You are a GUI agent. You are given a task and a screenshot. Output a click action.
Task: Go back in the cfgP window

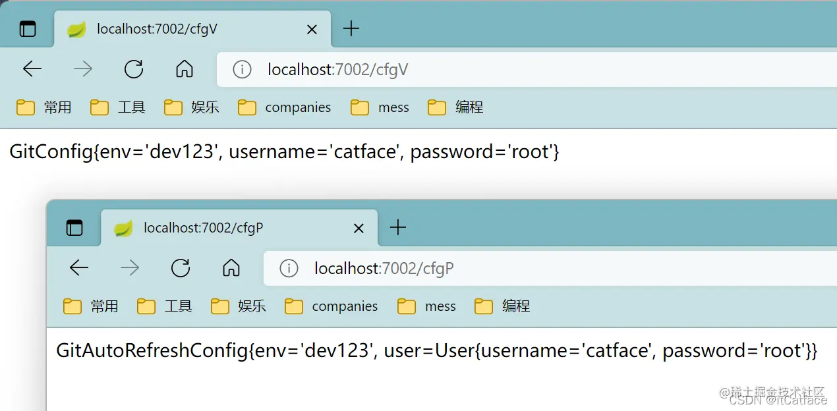pos(78,267)
